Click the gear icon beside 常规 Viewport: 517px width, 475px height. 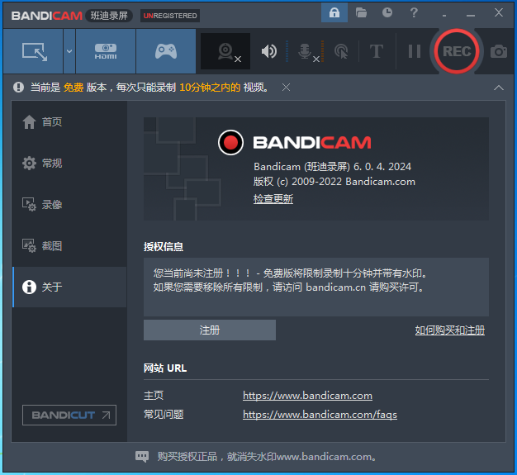click(x=29, y=164)
